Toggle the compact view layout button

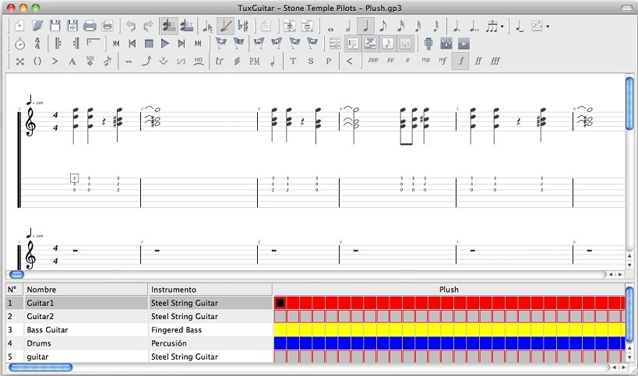click(370, 44)
